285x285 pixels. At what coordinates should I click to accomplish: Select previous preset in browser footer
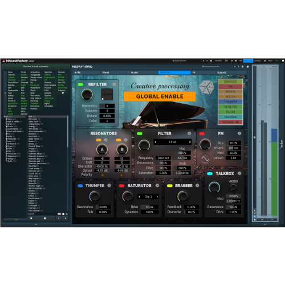click(x=59, y=218)
